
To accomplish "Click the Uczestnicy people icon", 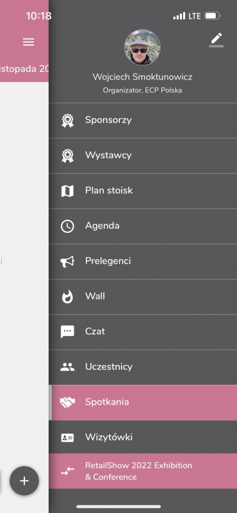I will [67, 367].
